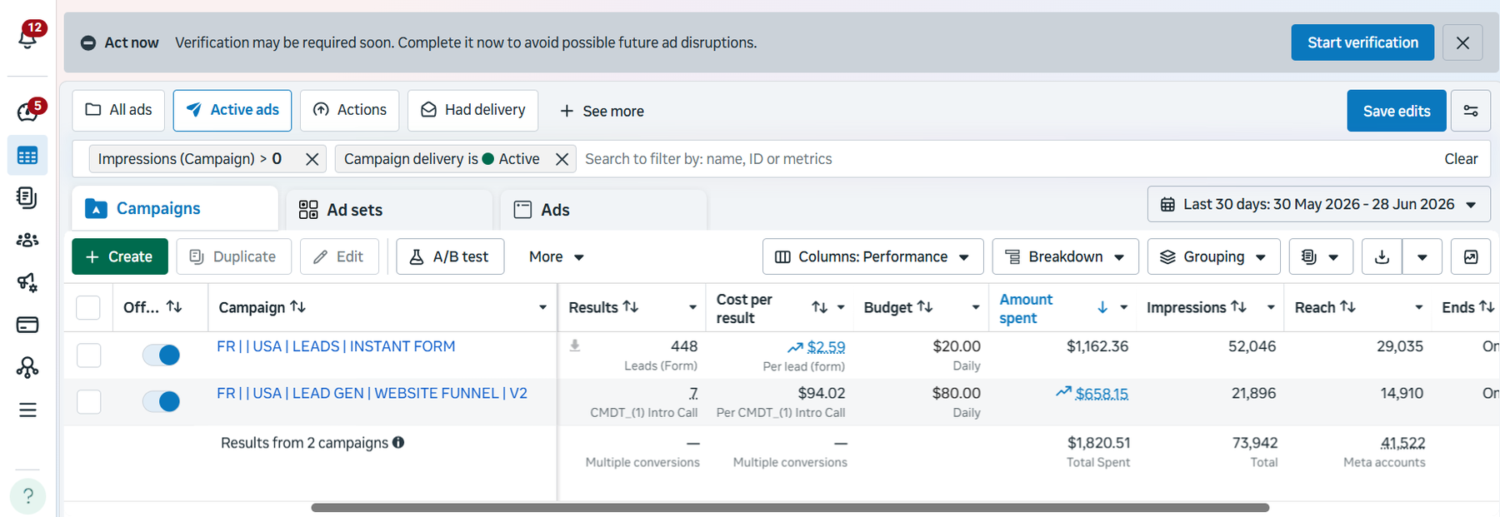Screen dimensions: 1500x517
Task: Select the Actions view
Action: pos(349,110)
